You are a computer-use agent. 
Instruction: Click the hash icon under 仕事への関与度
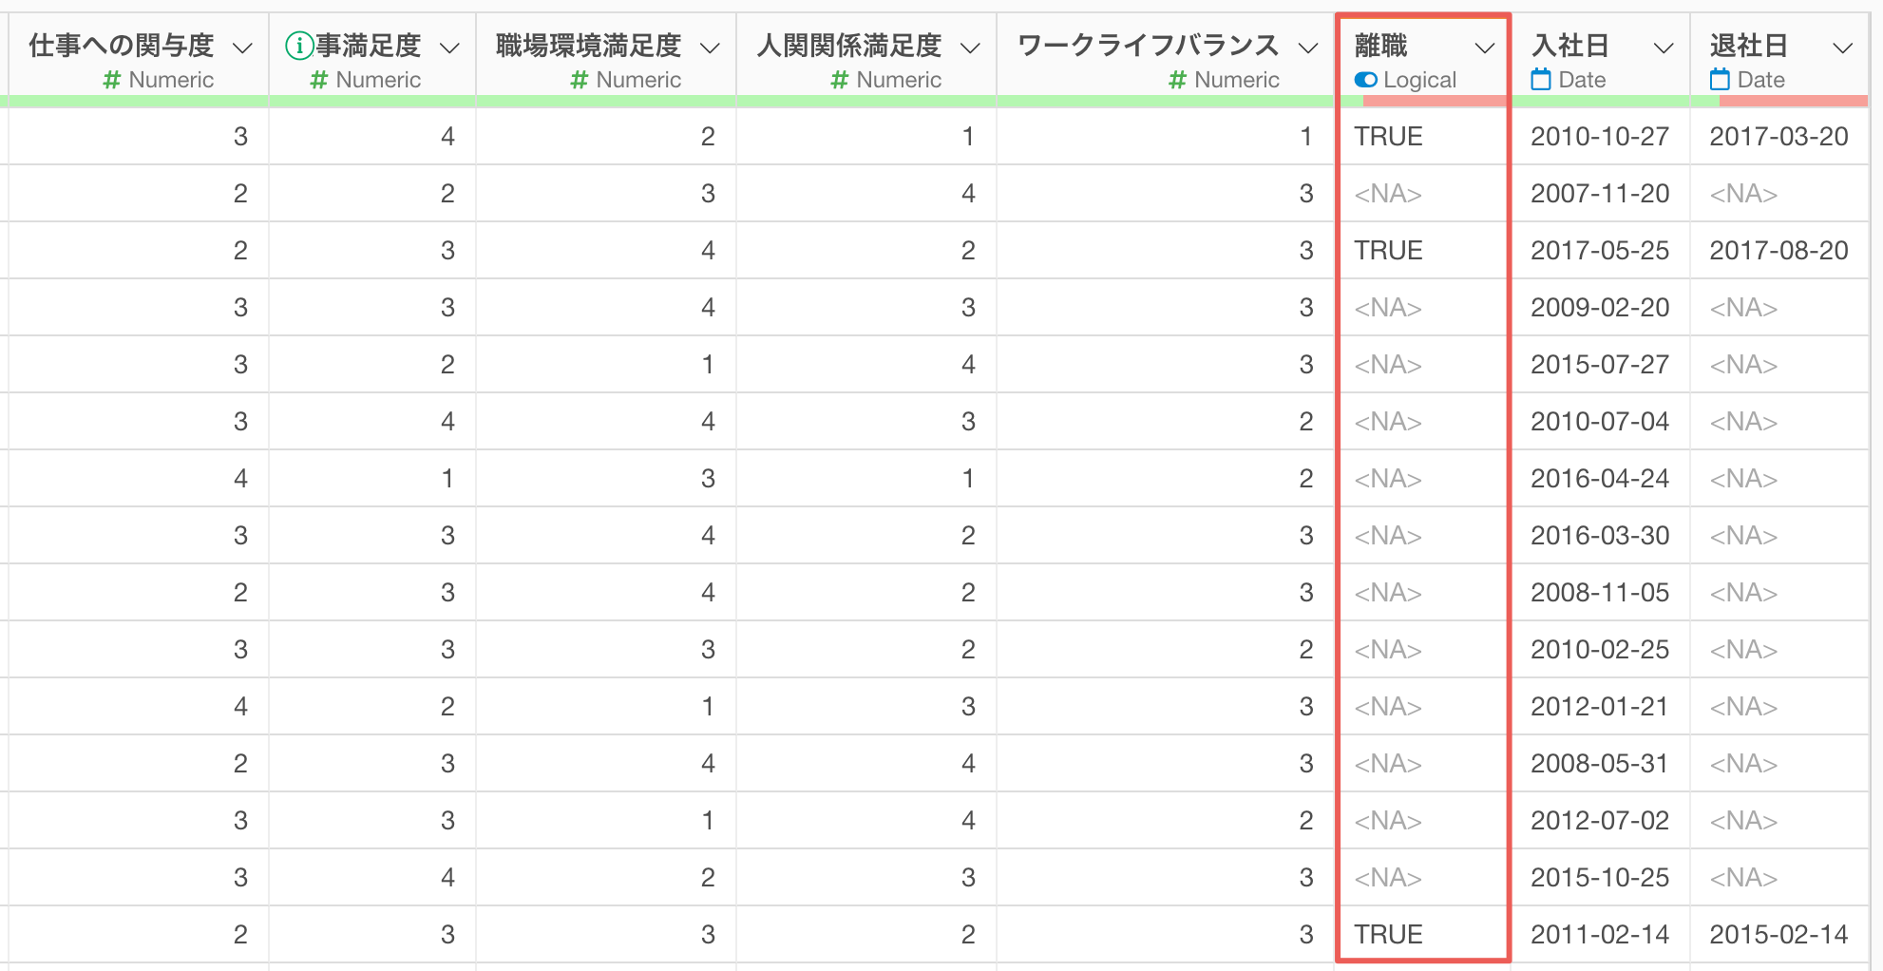(x=112, y=80)
